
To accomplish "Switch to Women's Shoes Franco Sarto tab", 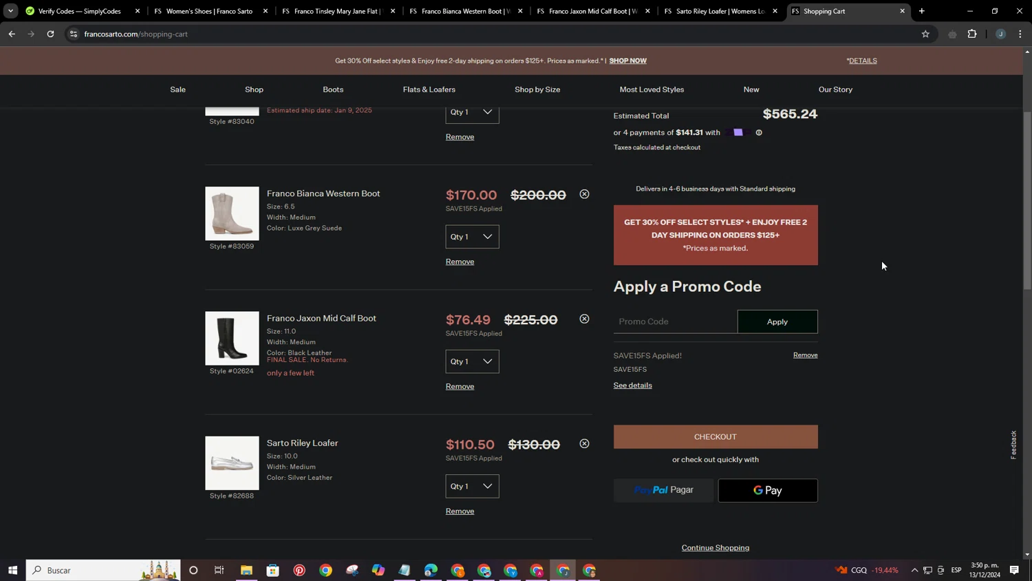I will pos(209,11).
